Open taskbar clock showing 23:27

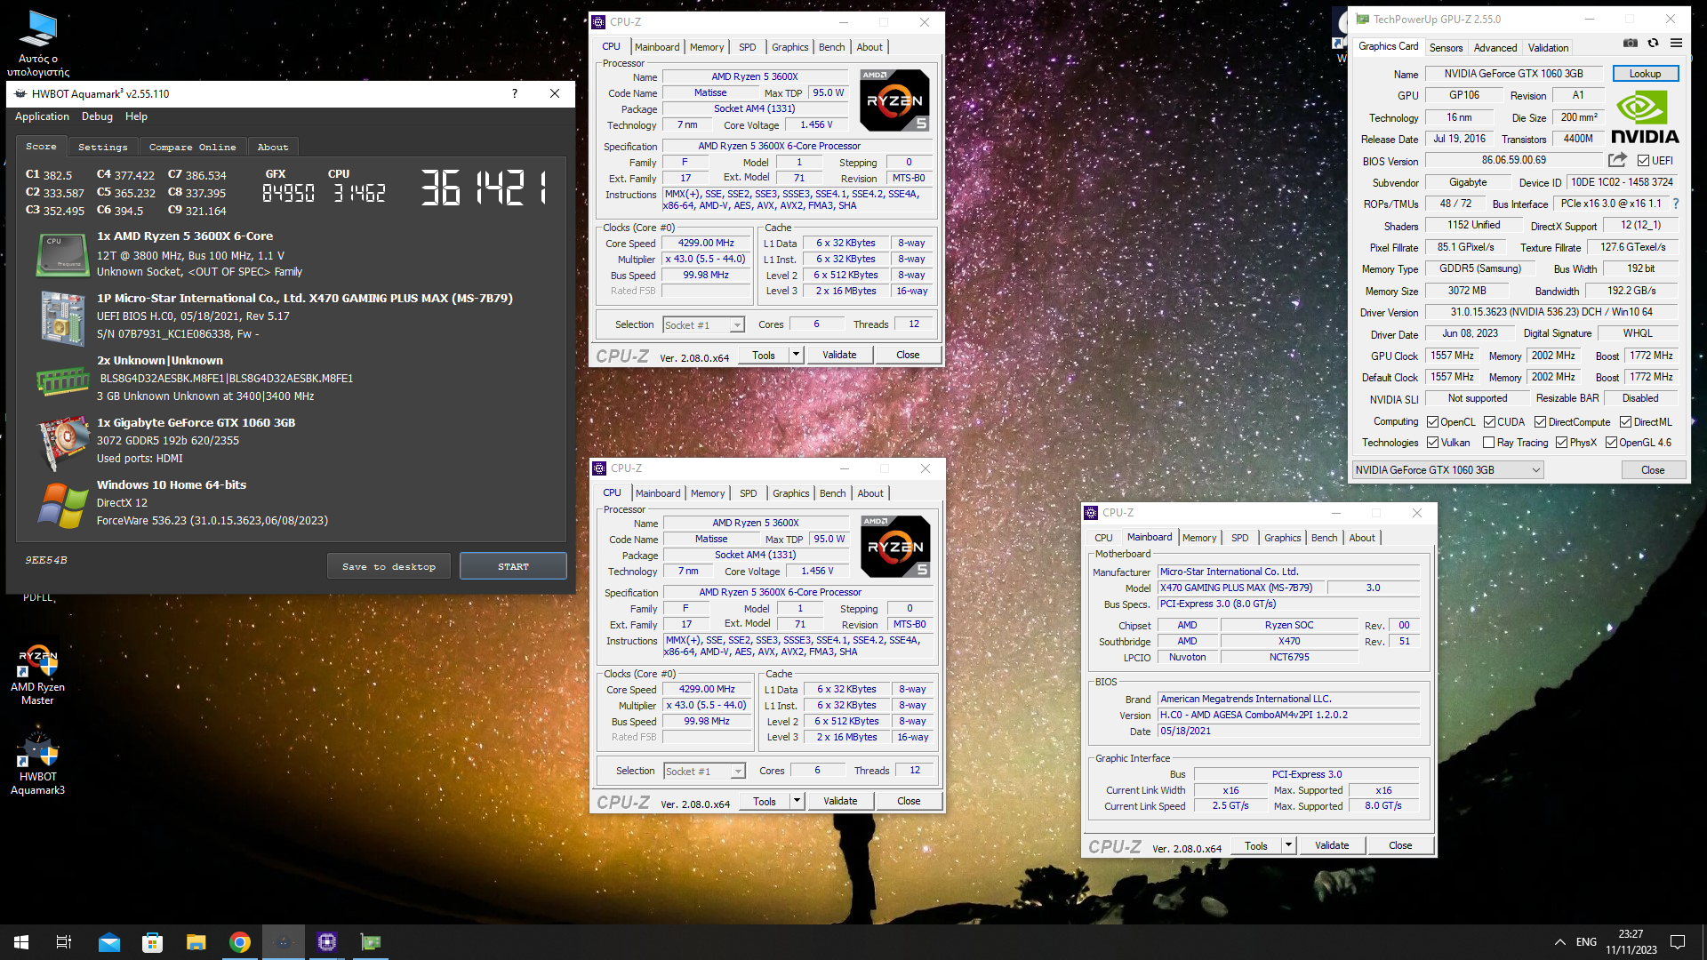pos(1631,942)
